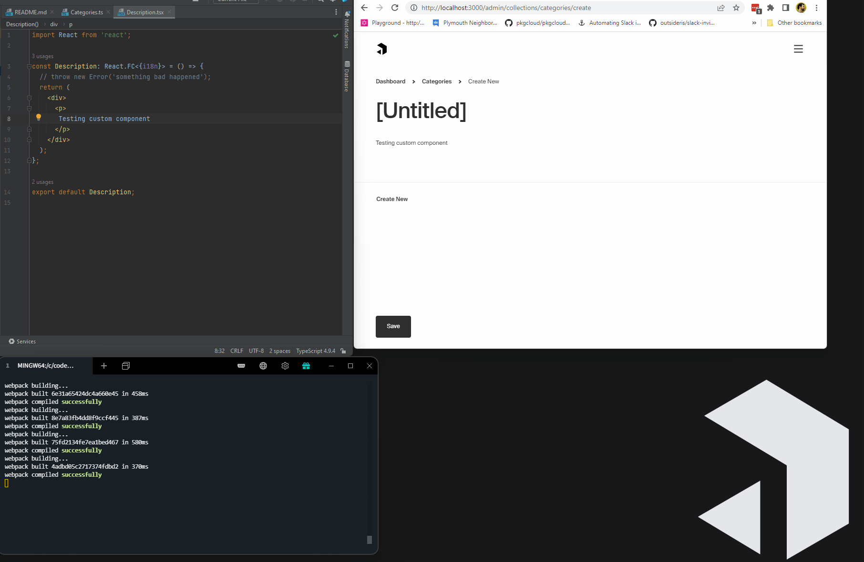Image resolution: width=864 pixels, height=562 pixels.
Task: Open the Database tool window in the IDE
Action: click(346, 76)
